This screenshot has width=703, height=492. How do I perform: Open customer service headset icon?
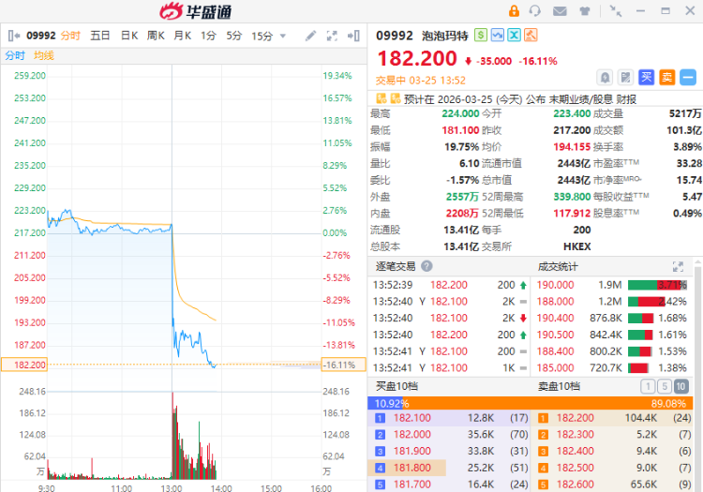coord(535,10)
